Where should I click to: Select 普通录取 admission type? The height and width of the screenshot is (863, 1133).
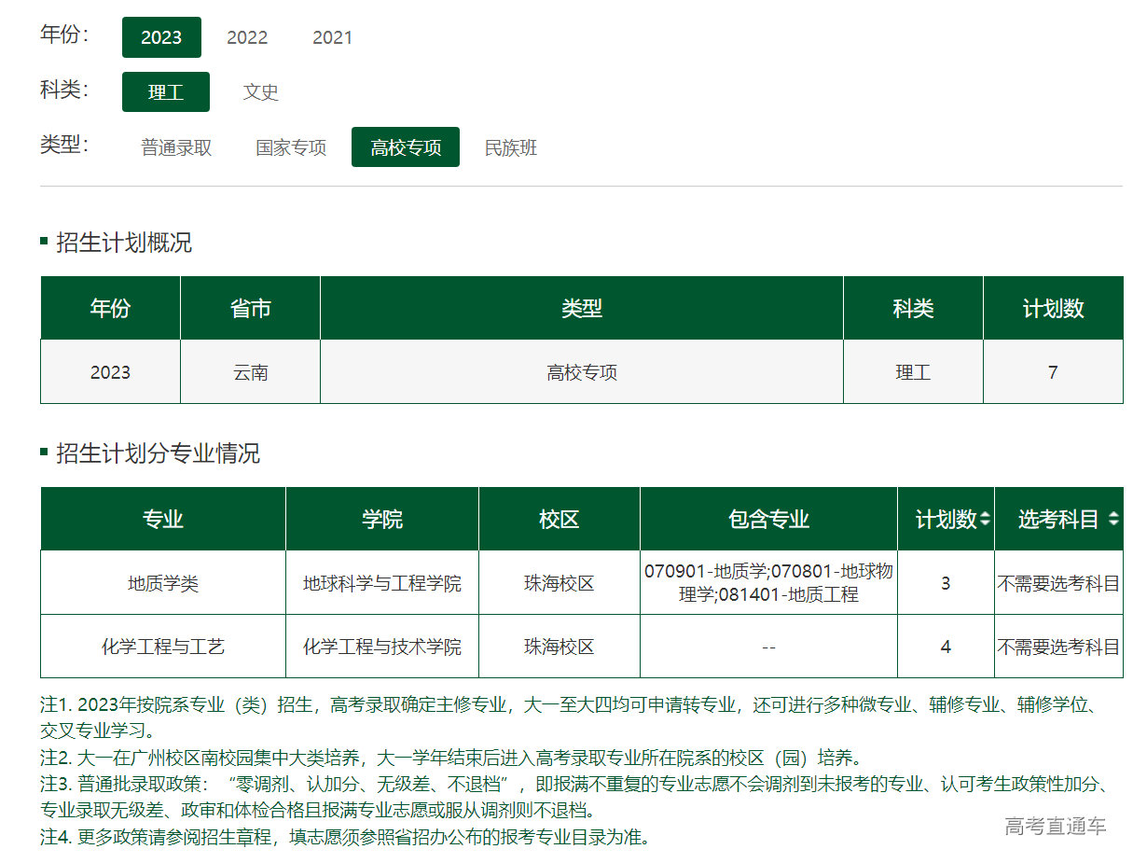coord(176,147)
